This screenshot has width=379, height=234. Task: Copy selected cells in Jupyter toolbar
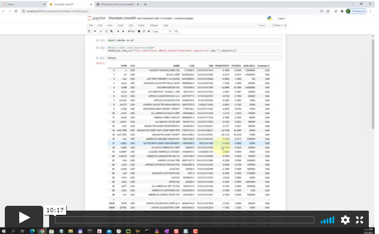coord(106,31)
